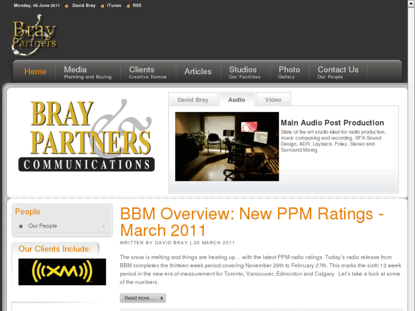Open the RSS feed link

(x=137, y=5)
